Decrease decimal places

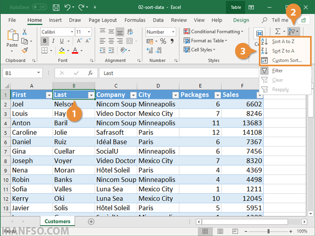click(x=158, y=50)
